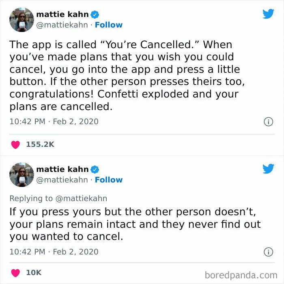
Task: View the 155.2K likes count
Action: point(40,144)
